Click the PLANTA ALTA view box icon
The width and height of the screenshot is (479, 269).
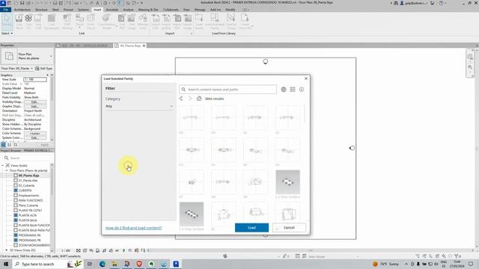pyautogui.click(x=16, y=215)
